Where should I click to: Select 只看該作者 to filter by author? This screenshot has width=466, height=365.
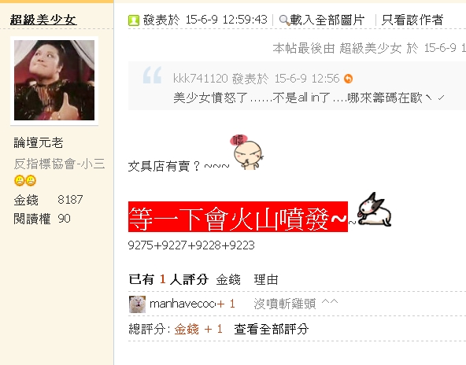coord(412,20)
